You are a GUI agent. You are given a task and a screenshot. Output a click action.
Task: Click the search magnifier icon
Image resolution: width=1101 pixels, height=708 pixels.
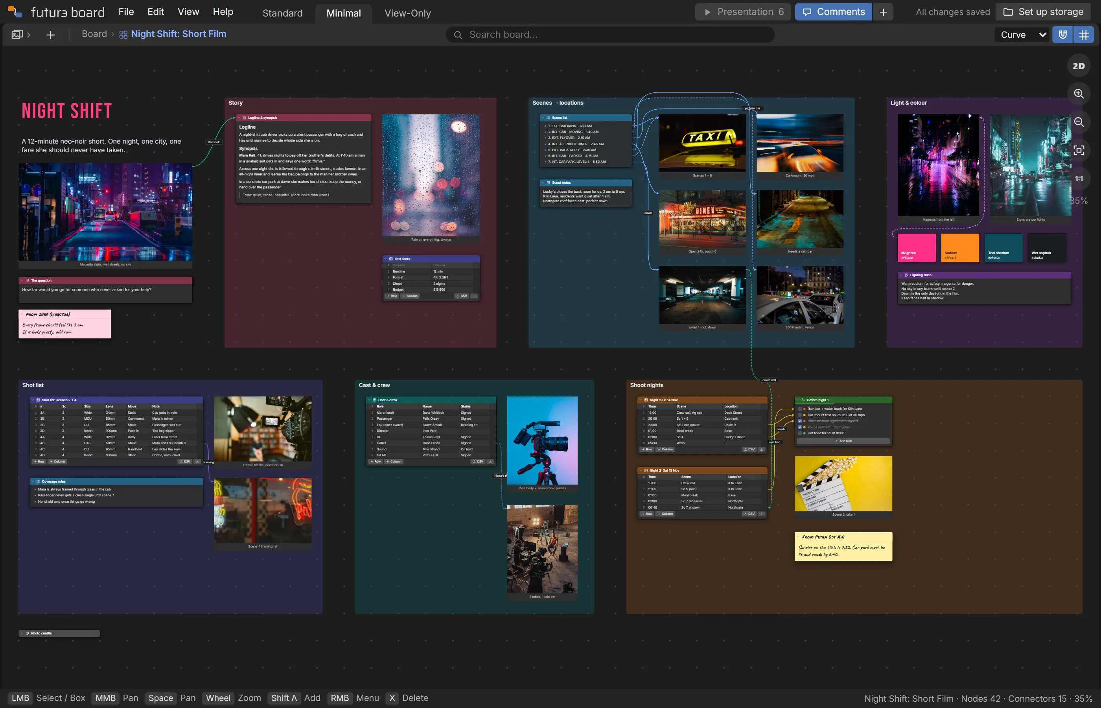tap(458, 35)
